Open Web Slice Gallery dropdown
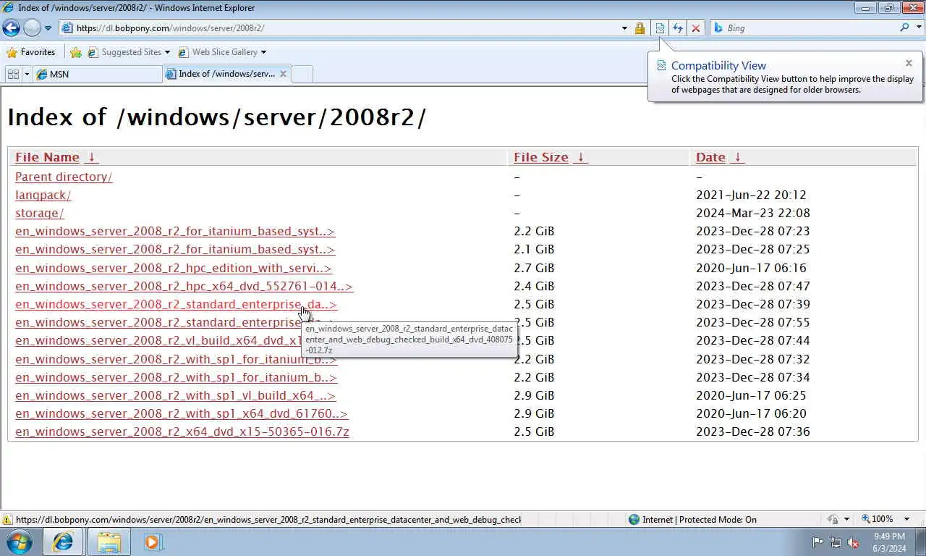This screenshot has height=556, width=926. (222, 52)
